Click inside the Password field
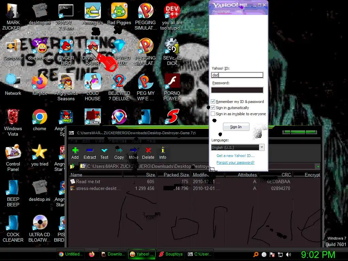The width and height of the screenshot is (348, 261). 237,90
